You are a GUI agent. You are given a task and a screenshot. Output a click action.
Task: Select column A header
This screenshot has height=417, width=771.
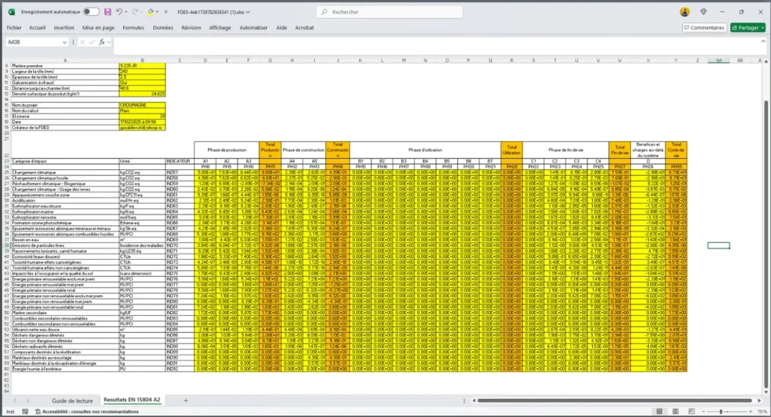[65, 60]
